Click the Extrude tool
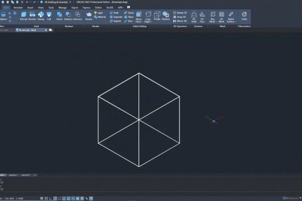 pyautogui.click(x=24, y=16)
